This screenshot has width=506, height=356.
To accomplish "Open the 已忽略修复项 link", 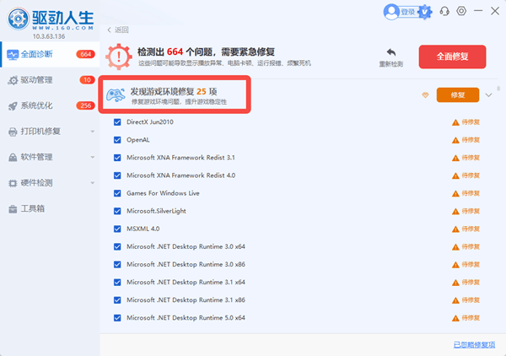I will (474, 345).
